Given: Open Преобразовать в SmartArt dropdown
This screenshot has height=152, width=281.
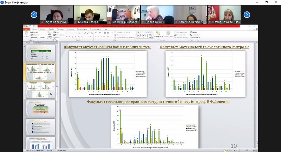Looking at the screenshot, I should click(125, 38).
